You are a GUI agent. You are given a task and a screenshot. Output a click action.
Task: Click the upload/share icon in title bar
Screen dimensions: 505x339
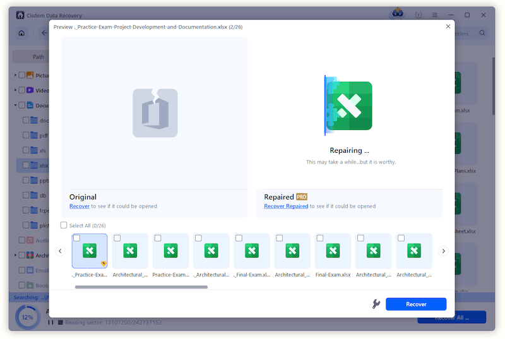pyautogui.click(x=419, y=15)
